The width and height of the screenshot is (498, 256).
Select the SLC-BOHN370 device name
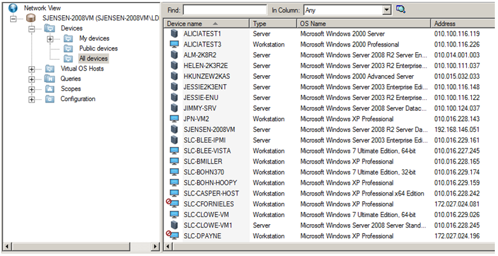pos(204,172)
